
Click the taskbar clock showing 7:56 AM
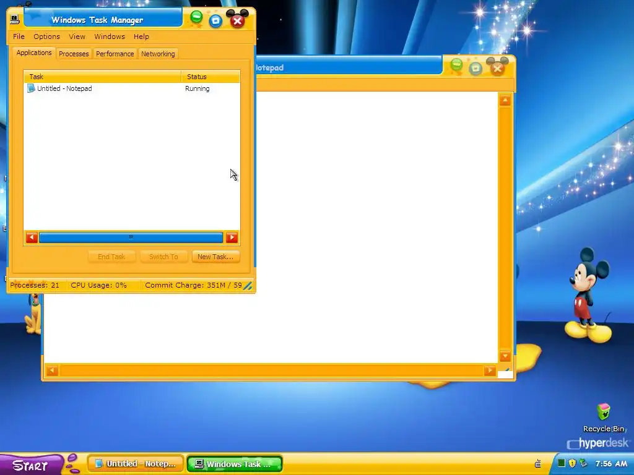[611, 464]
